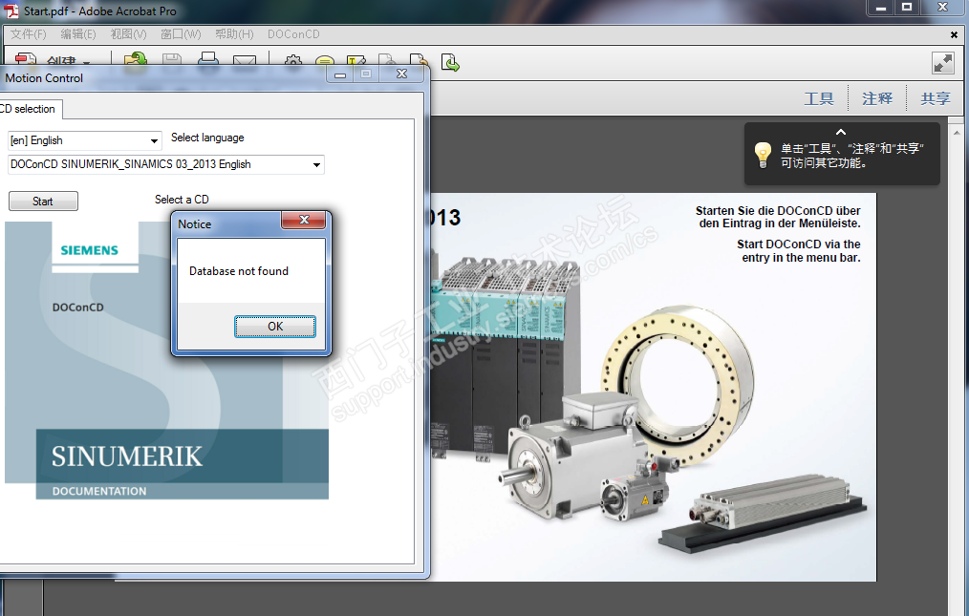Click the Open file folder icon
The width and height of the screenshot is (969, 616).
tap(135, 59)
